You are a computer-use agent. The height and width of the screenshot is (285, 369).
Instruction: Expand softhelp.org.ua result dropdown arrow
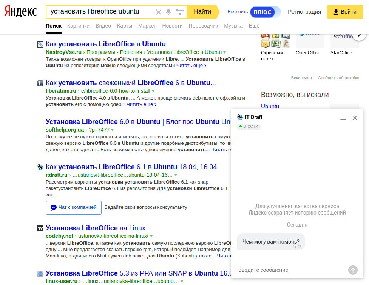point(113,130)
